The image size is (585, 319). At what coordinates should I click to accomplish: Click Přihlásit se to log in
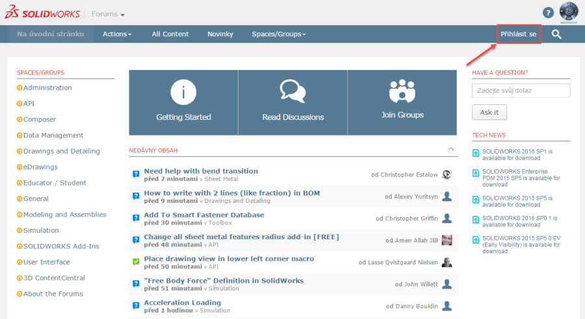click(x=519, y=34)
